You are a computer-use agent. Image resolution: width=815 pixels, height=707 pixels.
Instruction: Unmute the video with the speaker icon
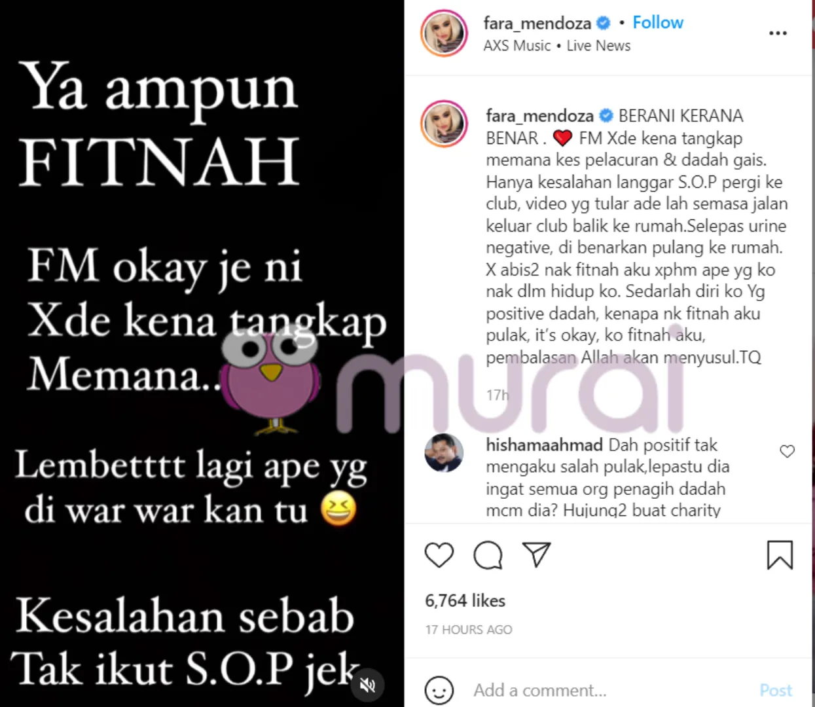367,685
